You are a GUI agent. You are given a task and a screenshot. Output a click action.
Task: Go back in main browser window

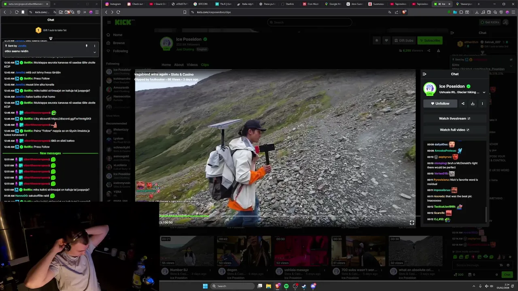(106, 12)
